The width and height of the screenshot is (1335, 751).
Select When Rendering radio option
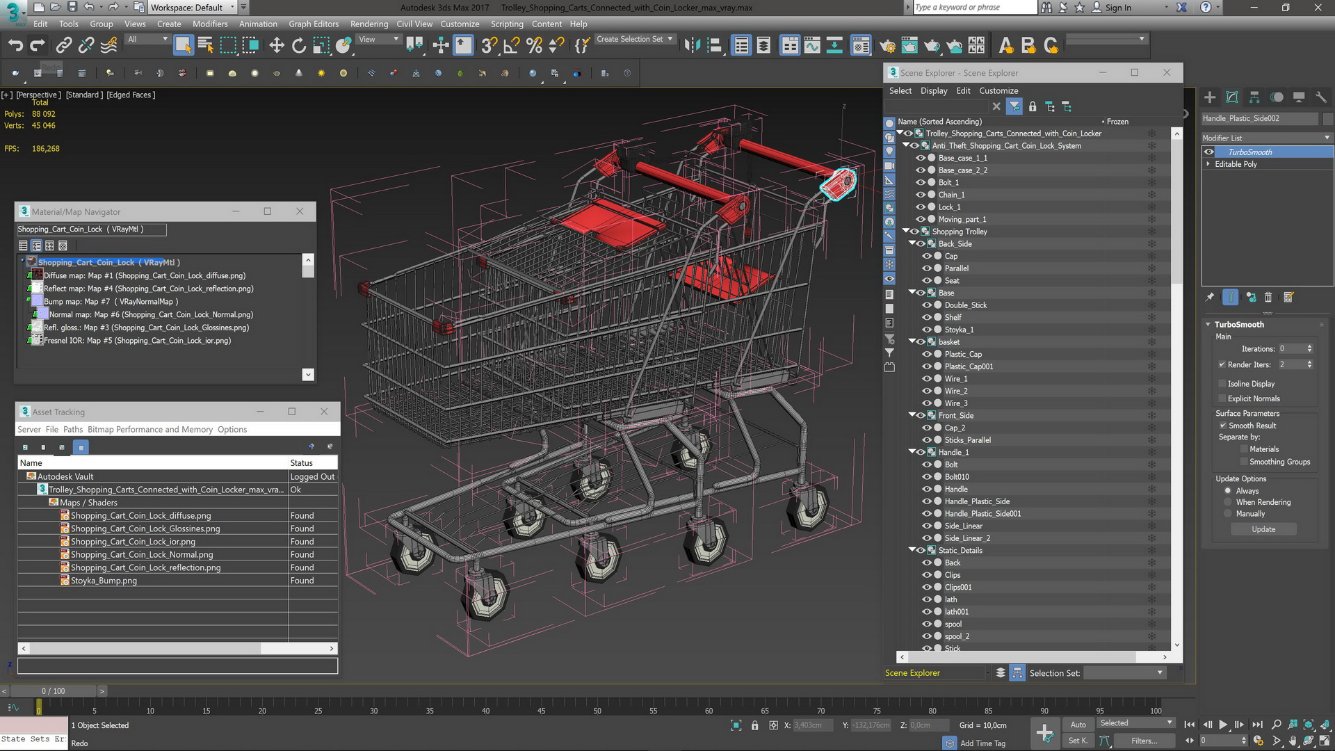(x=1228, y=502)
